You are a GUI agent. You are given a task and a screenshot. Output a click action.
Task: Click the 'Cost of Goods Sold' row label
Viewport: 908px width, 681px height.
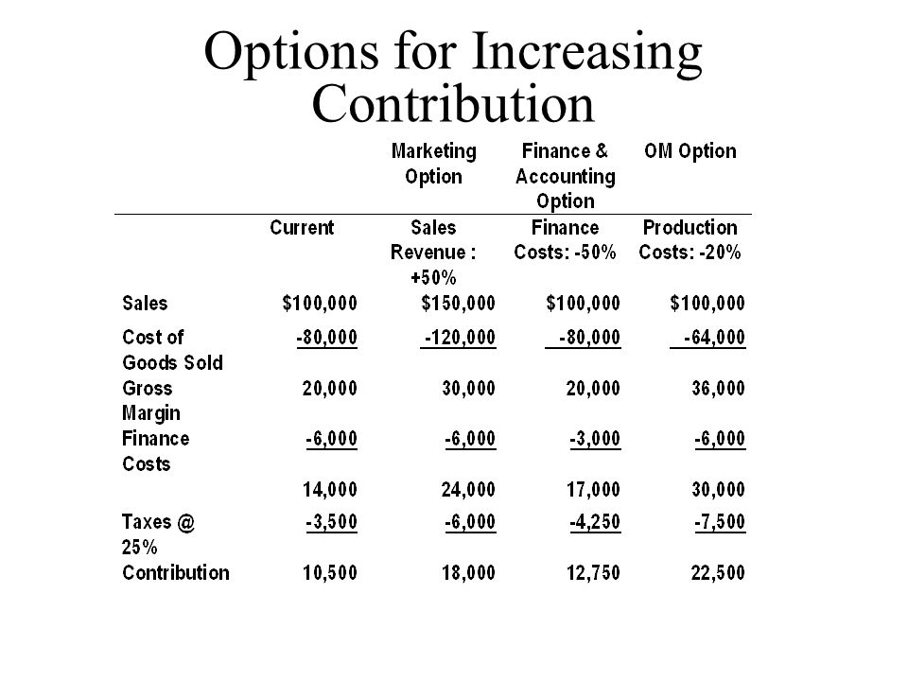click(172, 350)
